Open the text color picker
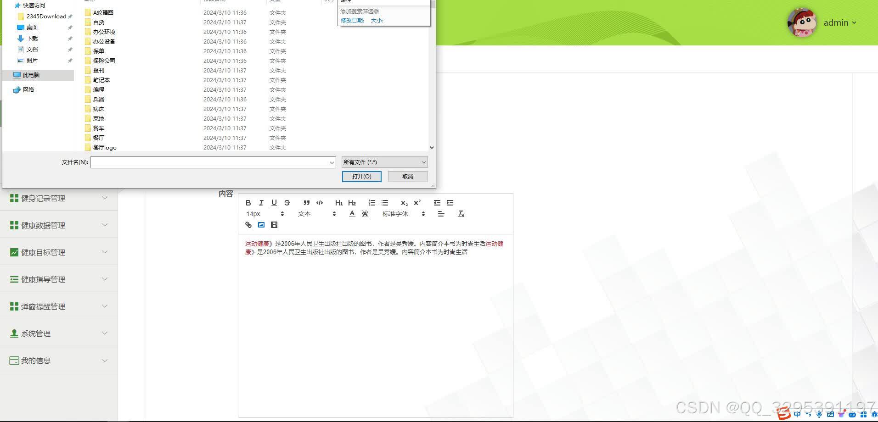This screenshot has height=422, width=878. (352, 214)
